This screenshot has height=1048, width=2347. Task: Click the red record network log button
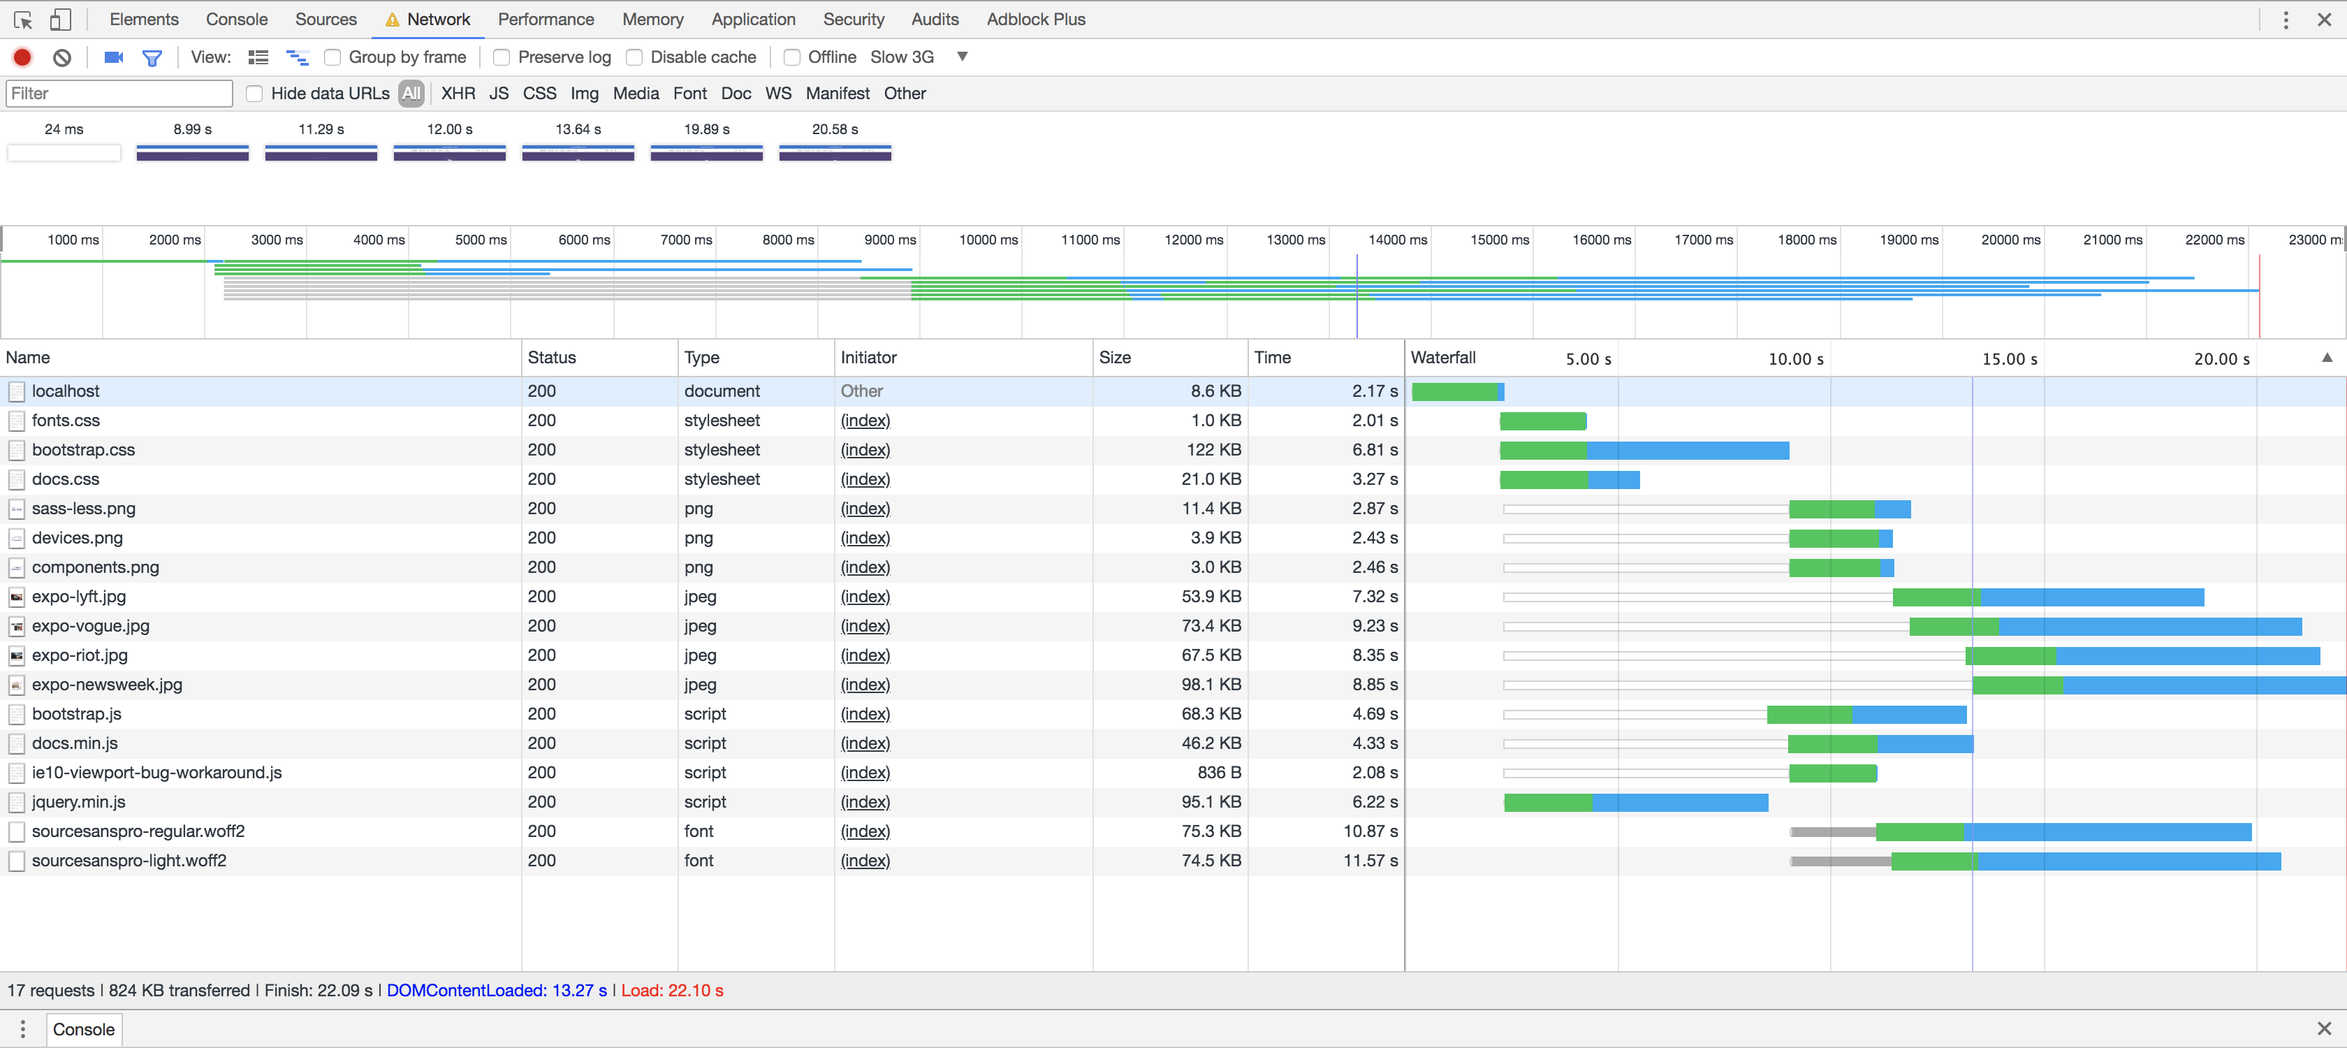pos(23,57)
